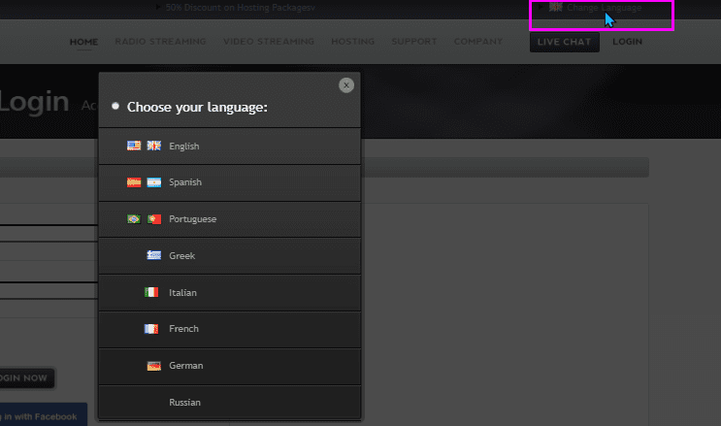
Task: Open the Hosting navigation item
Action: pyautogui.click(x=352, y=42)
